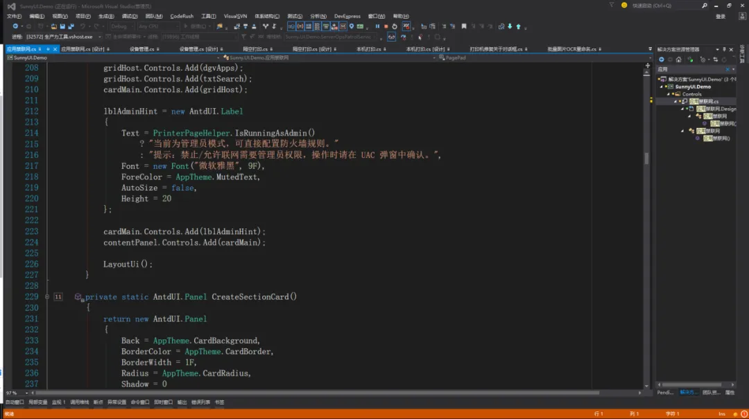Collapse the Controls folder node
The width and height of the screenshot is (749, 419).
pyautogui.click(x=669, y=94)
